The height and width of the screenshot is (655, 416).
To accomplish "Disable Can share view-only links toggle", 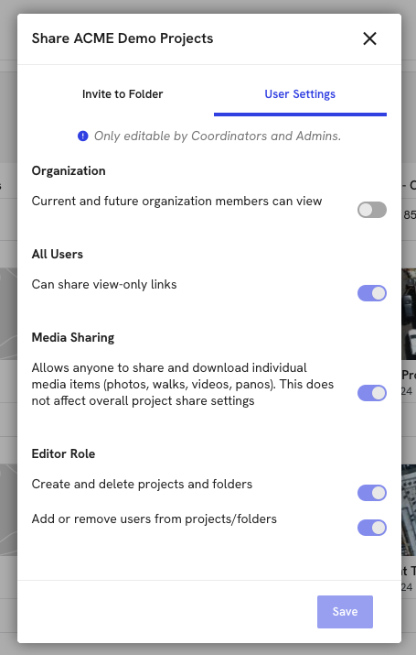I will (372, 293).
